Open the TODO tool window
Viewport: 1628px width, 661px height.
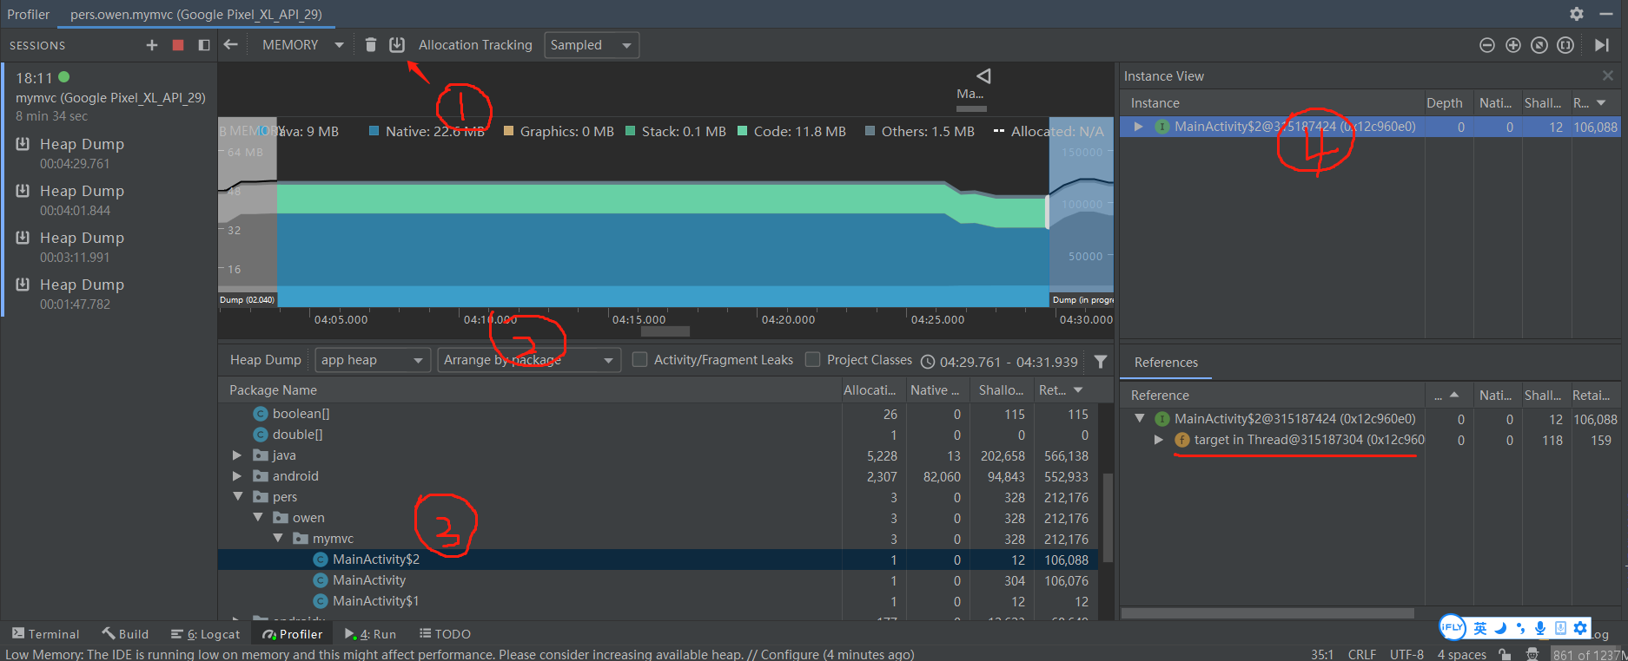coord(445,634)
